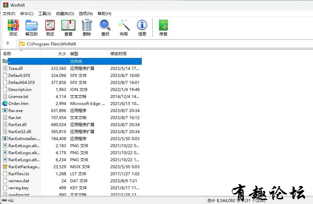The width and height of the screenshot is (313, 204).
Task: Click the type 'Microsoft Edge ...'
Action: (88, 103)
